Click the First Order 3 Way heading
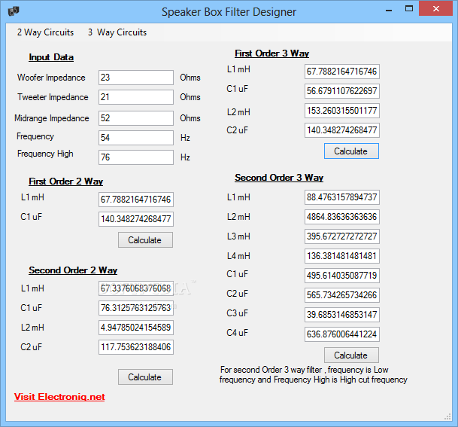The image size is (458, 427). [272, 53]
